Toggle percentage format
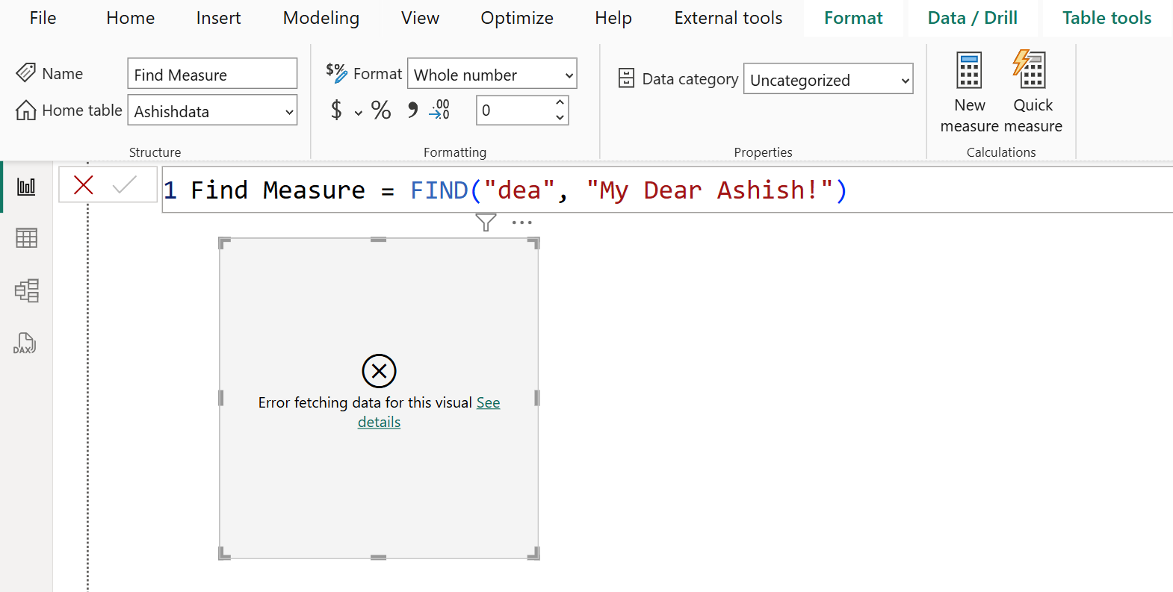 coord(381,110)
